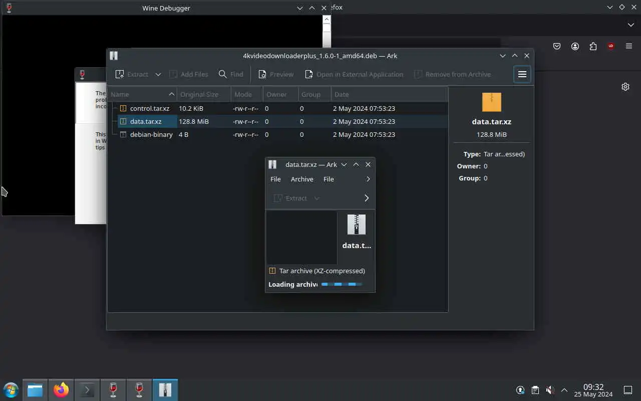
Task: Open Extract dropdown arrow in small Ark window
Action: click(316, 198)
